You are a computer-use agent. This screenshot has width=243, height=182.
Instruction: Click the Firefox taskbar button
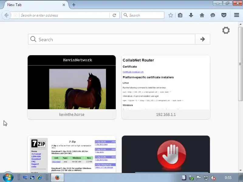(57, 178)
